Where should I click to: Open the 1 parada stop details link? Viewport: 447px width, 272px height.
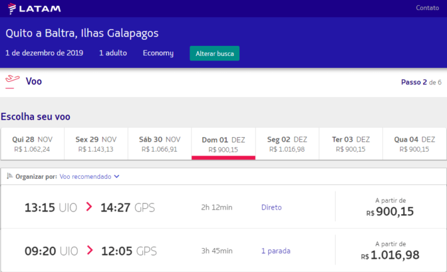[x=276, y=251]
